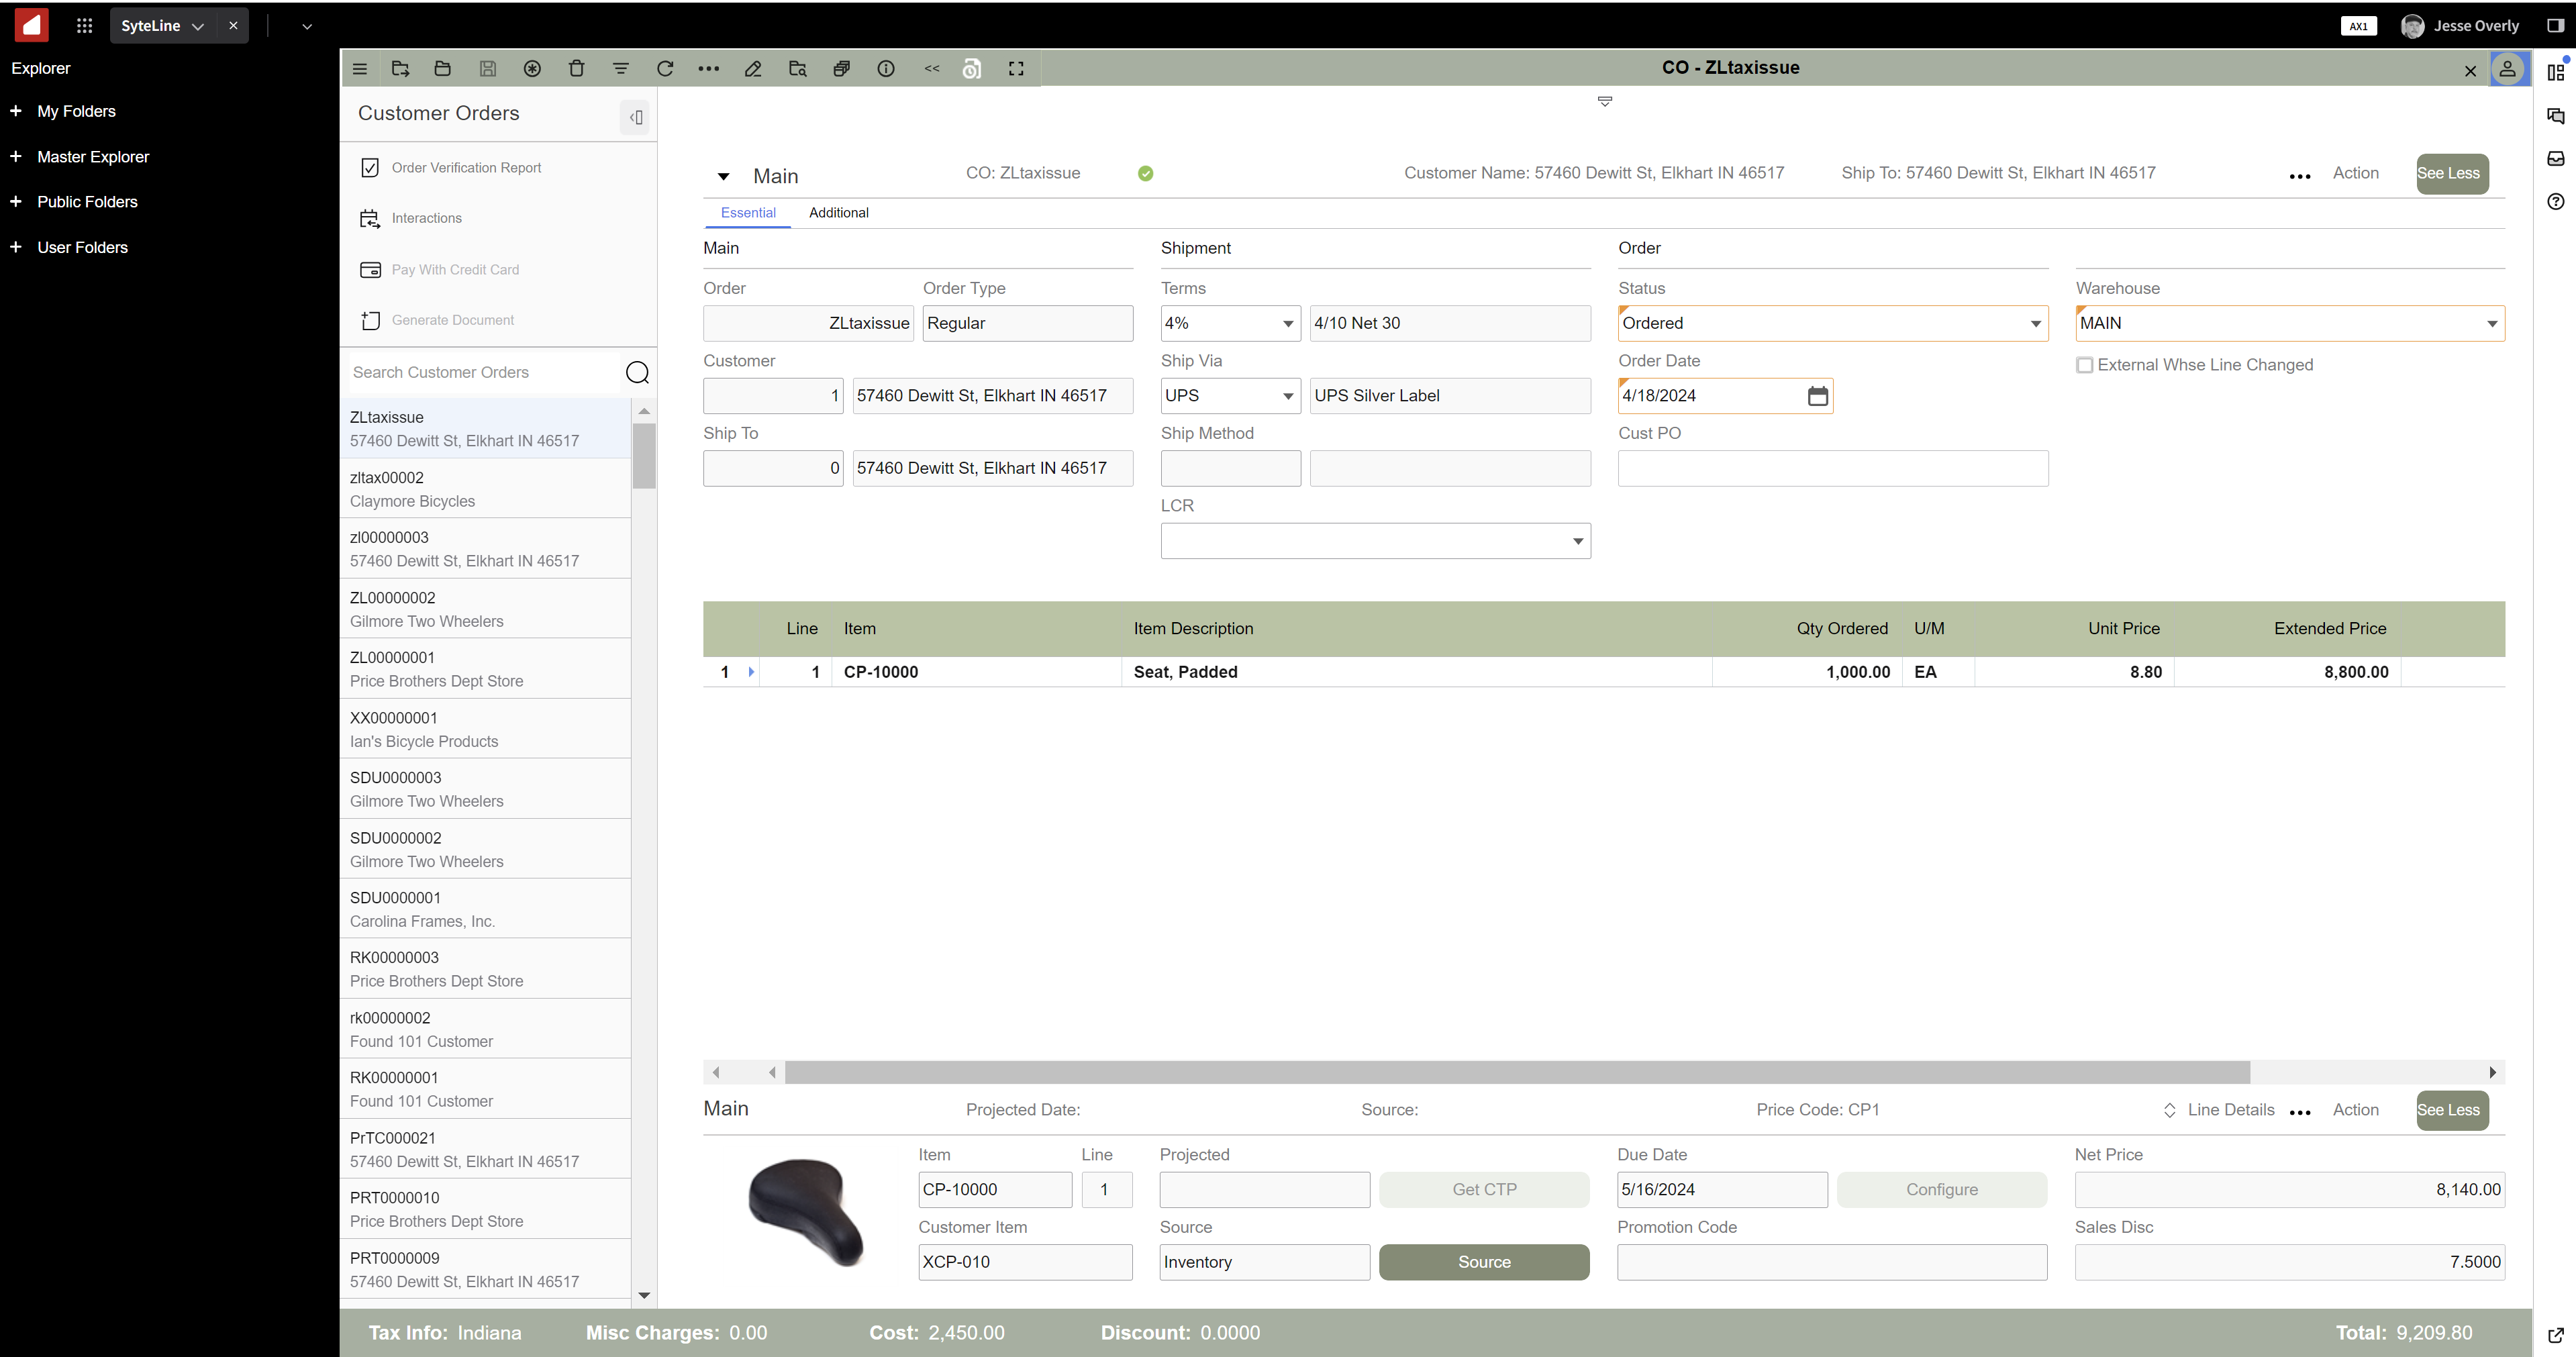Click the trash delete toolbar icon
The width and height of the screenshot is (2576, 1357).
(576, 68)
